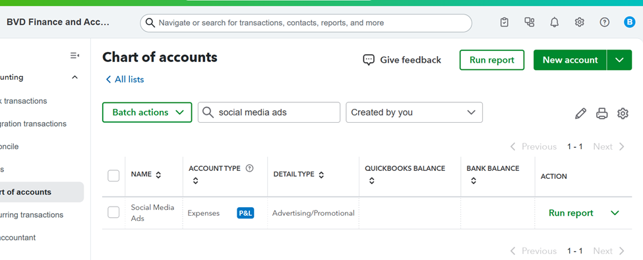The height and width of the screenshot is (260, 643).
Task: Click top Next pagination link
Action: pos(609,146)
